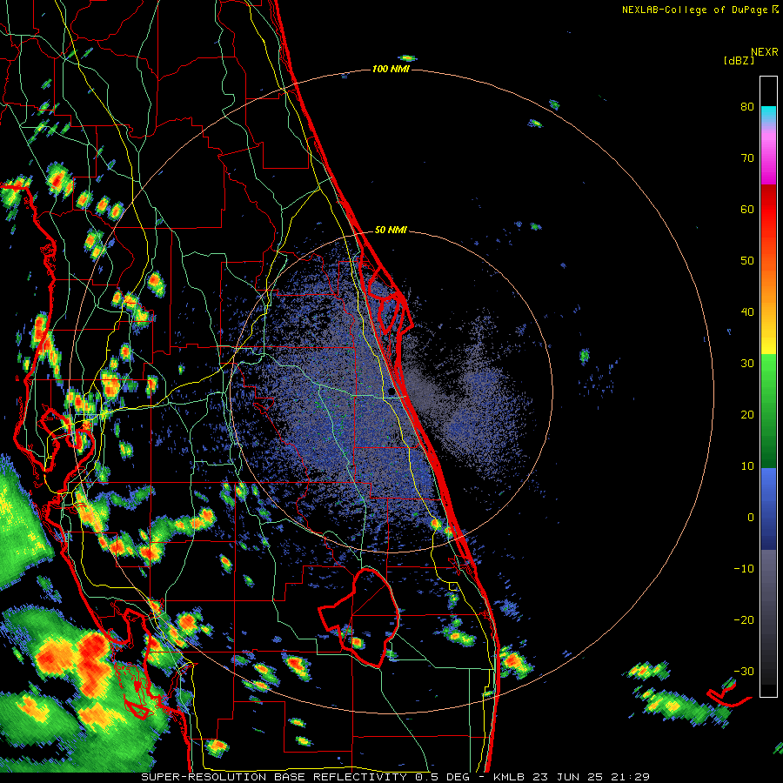Click the 0 dBZ scale value

click(x=751, y=518)
